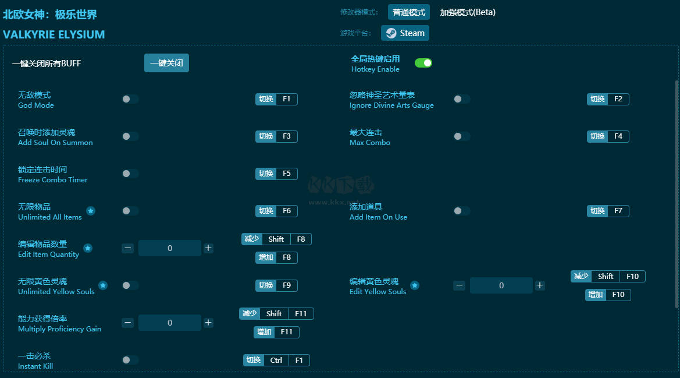This screenshot has height=378, width=680.
Task: Turn on Instant Kill toggle
Action: coord(130,360)
